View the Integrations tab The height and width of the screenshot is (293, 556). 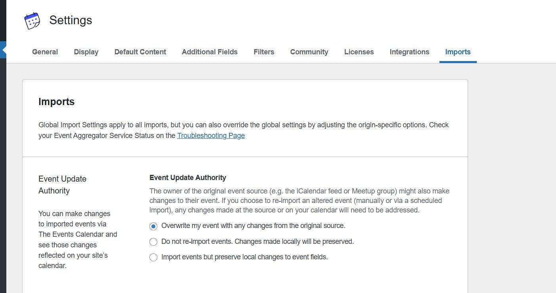[409, 52]
